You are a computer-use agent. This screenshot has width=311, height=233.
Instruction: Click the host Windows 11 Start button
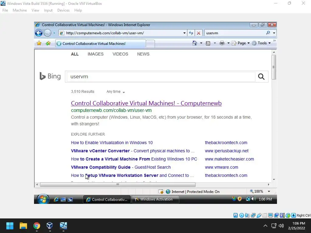(x=10, y=226)
